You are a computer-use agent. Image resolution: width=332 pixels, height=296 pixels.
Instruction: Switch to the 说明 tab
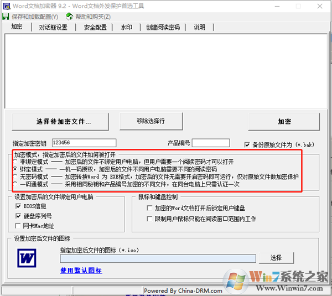pyautogui.click(x=199, y=27)
